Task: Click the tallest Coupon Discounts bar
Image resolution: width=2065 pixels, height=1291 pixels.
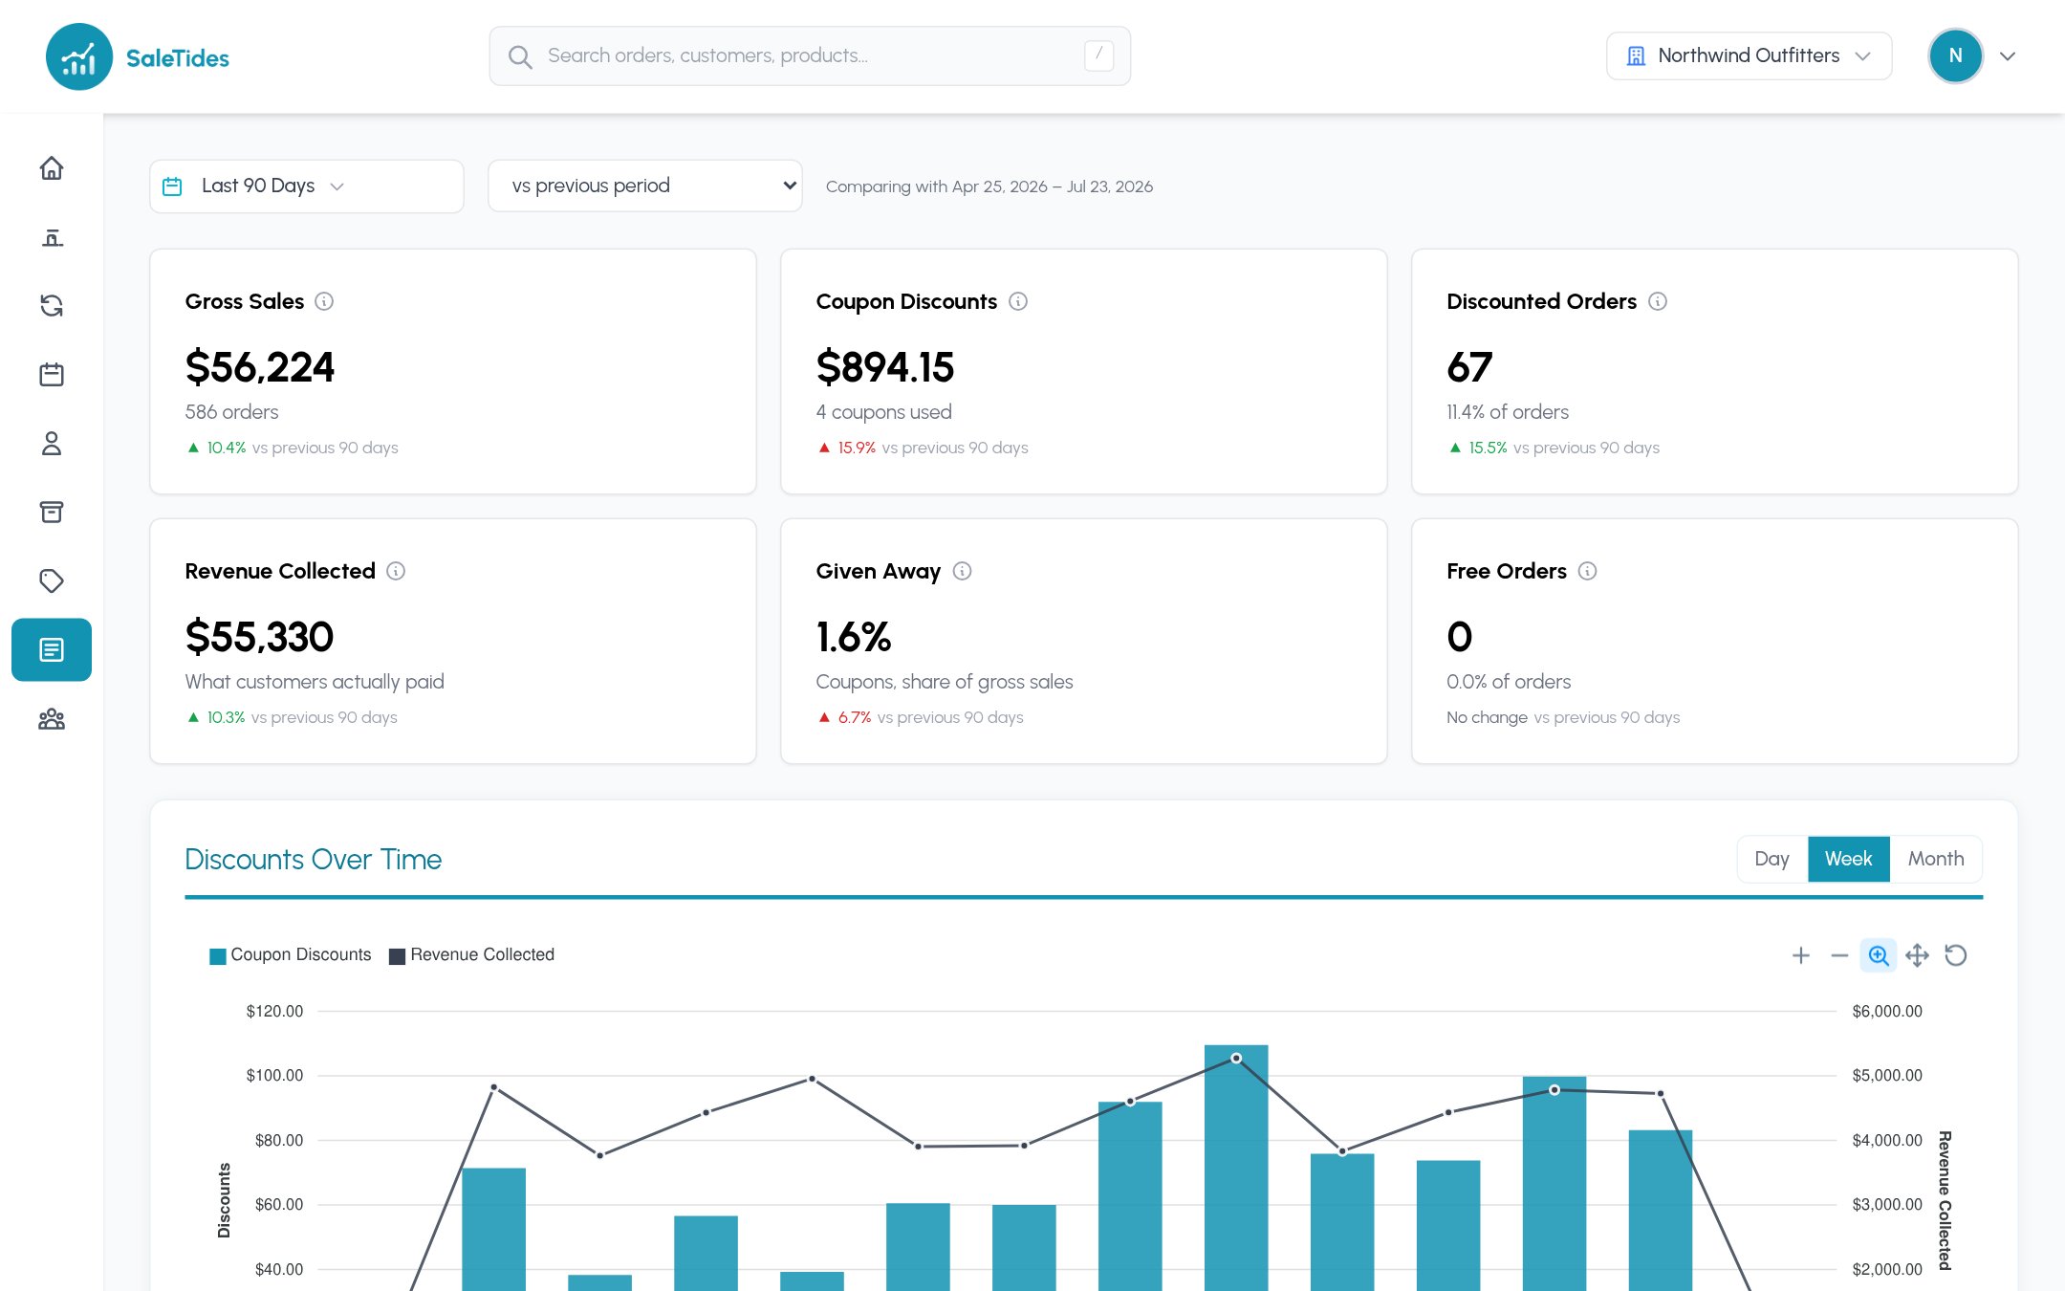Action: pyautogui.click(x=1236, y=1168)
